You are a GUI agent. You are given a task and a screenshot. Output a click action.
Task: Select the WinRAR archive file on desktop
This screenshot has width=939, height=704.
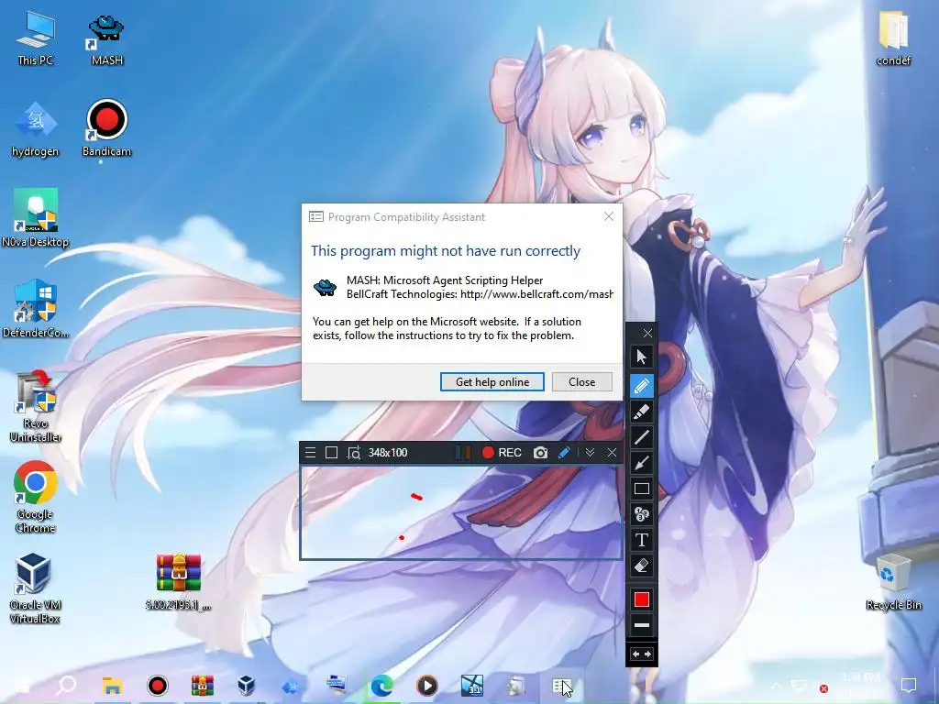coord(179,580)
